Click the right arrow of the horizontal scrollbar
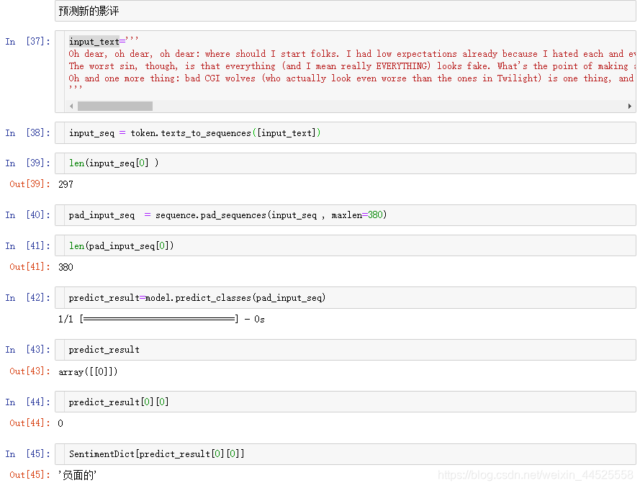The image size is (640, 488). pyautogui.click(x=630, y=106)
